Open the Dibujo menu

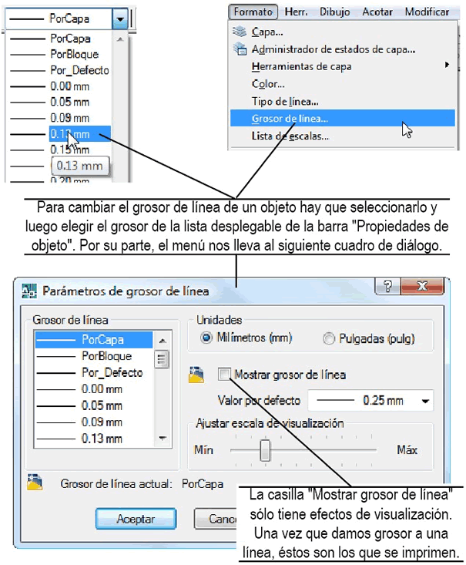pos(334,12)
